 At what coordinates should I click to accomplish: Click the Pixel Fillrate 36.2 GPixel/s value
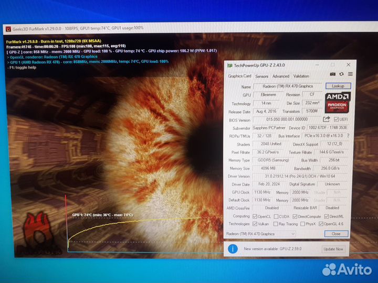(x=268, y=152)
